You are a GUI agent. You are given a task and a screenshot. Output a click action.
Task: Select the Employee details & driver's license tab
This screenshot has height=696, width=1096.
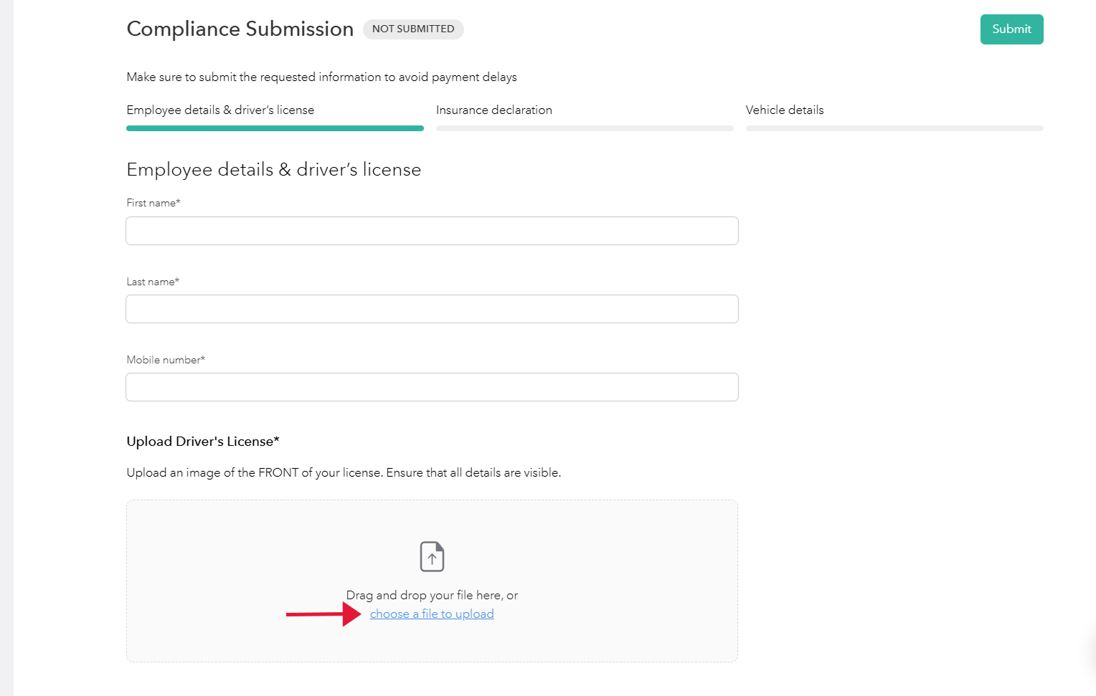pyautogui.click(x=220, y=110)
